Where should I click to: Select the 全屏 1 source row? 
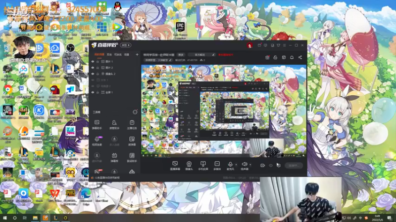pyautogui.click(x=115, y=92)
